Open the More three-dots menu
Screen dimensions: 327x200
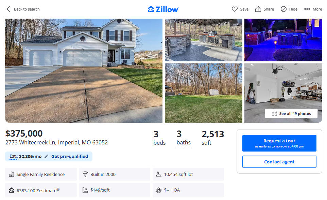coord(307,9)
